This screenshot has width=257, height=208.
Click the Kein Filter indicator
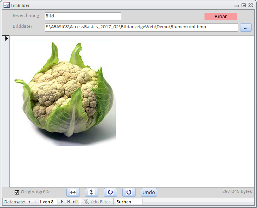click(x=97, y=202)
